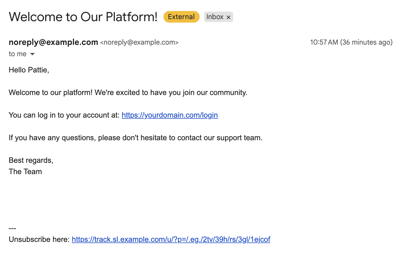The height and width of the screenshot is (259, 405).
Task: Click the welcome paragraph body text
Action: 128,92
